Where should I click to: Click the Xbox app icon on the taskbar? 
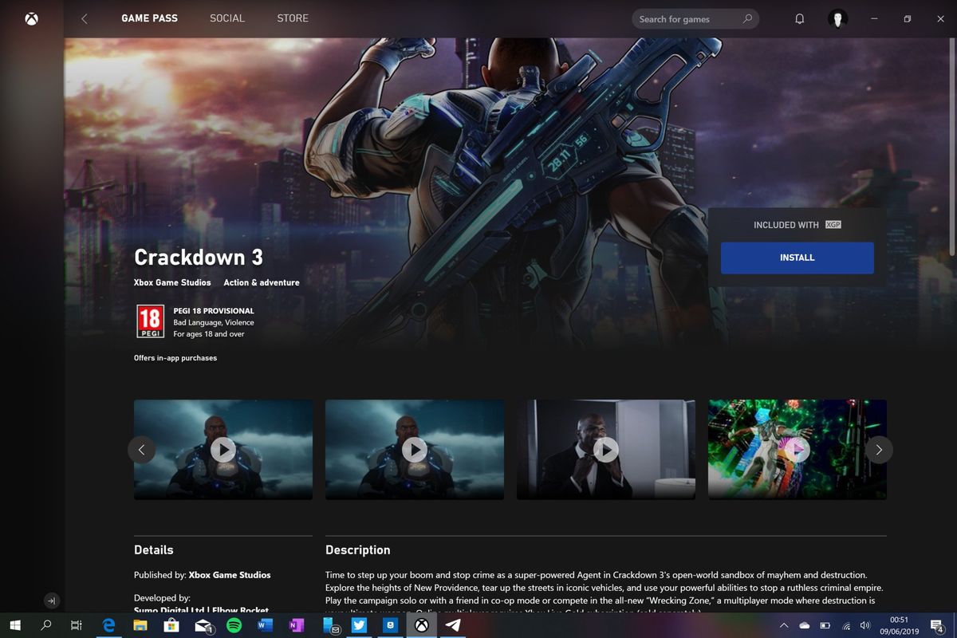[421, 626]
